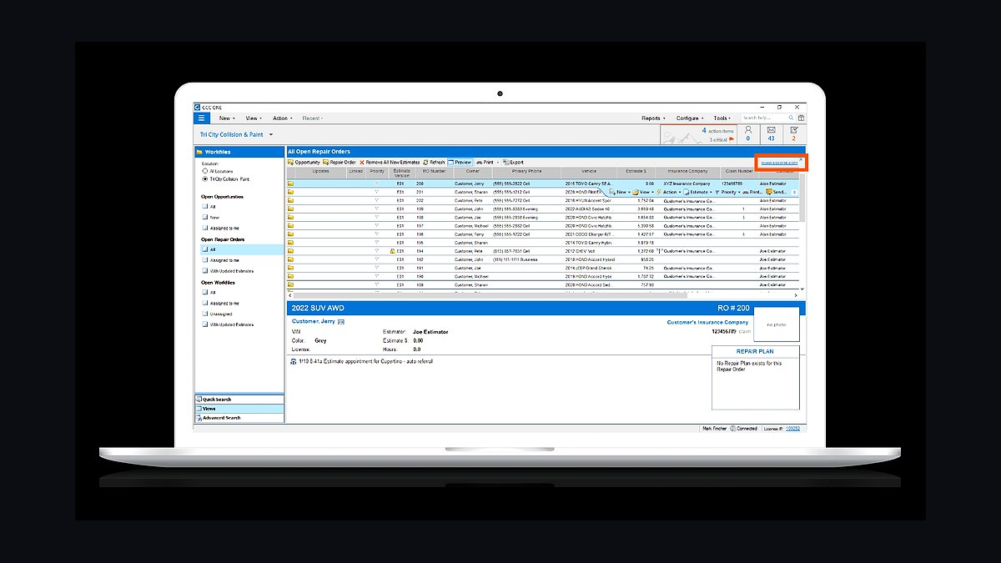The image size is (1001, 563).
Task: Open Customer's Insurance Company link
Action: pyautogui.click(x=707, y=322)
